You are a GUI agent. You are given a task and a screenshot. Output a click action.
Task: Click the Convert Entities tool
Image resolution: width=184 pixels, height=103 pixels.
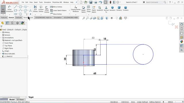(41, 9)
